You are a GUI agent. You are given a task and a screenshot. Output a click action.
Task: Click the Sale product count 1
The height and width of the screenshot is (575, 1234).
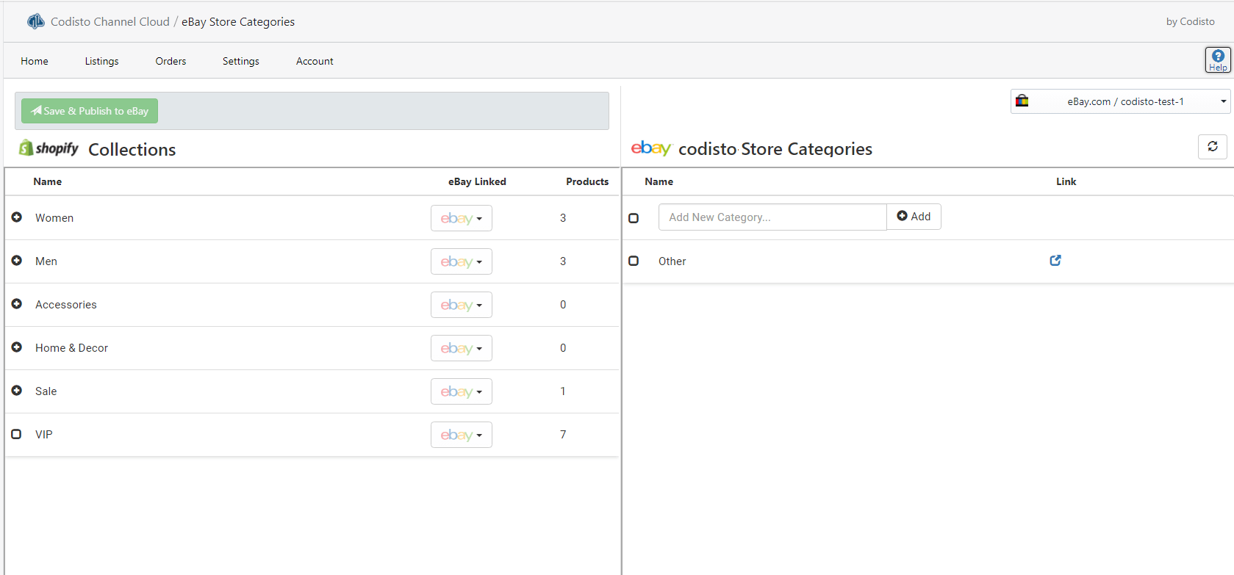[x=563, y=391]
